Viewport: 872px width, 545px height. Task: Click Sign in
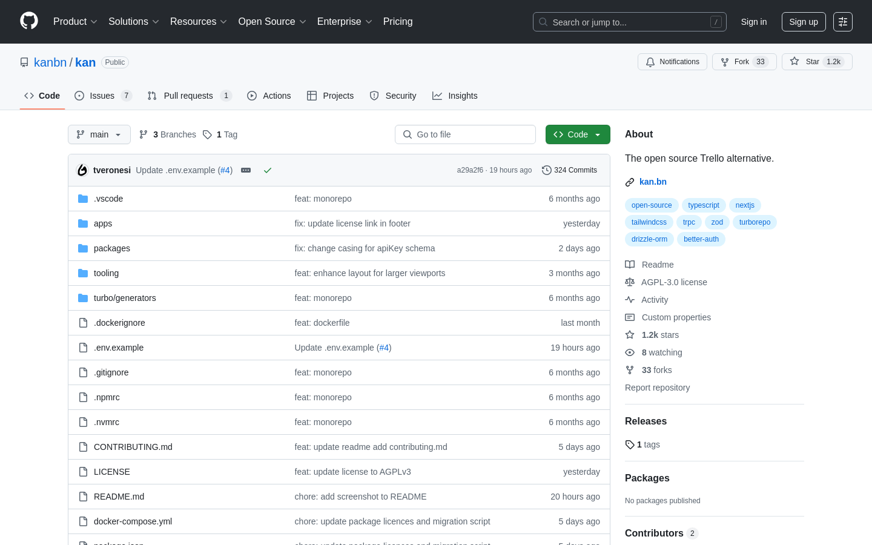[754, 22]
